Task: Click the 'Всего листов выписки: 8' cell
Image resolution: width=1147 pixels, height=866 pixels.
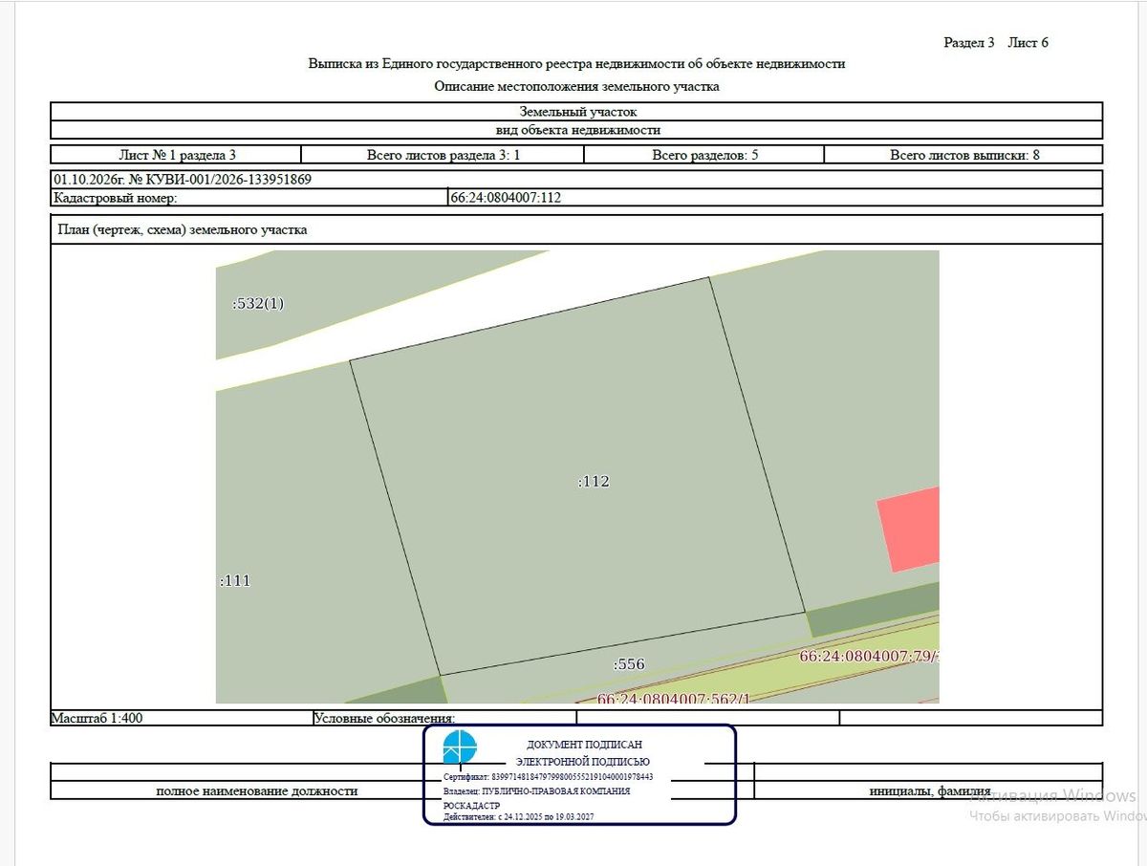Action: coord(963,154)
